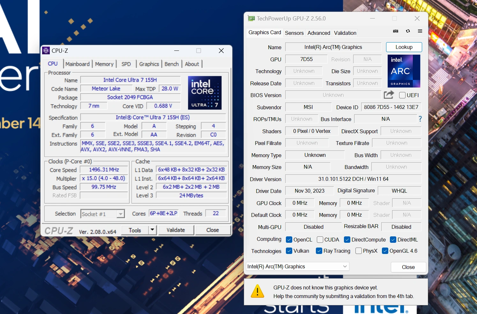Screen dimensions: 477x314
Task: Click the Bus Speed value 99.75 MHz
Action: tap(104, 187)
